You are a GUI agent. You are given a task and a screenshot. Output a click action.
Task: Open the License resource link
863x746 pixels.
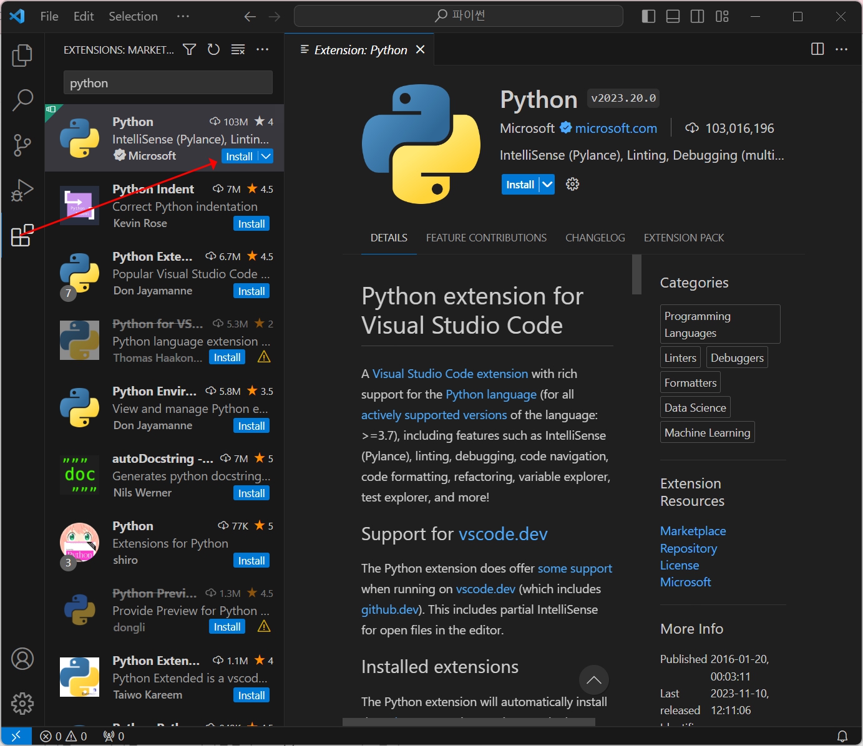680,565
